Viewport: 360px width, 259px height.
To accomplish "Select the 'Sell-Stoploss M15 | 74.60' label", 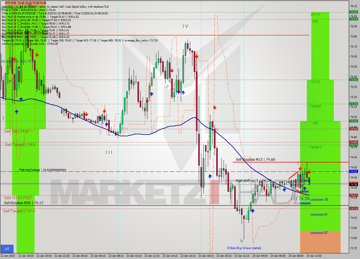I will coord(255,160).
